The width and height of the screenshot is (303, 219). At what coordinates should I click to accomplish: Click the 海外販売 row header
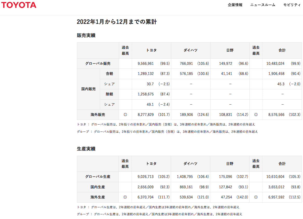[98, 115]
